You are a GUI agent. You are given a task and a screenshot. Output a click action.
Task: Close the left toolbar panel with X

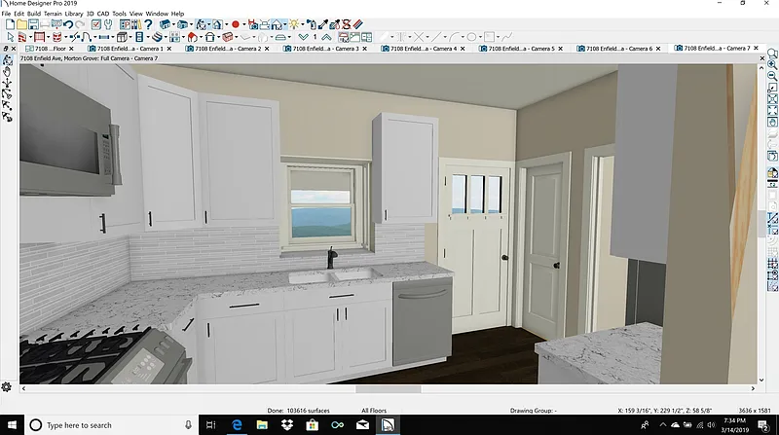[x=14, y=49]
